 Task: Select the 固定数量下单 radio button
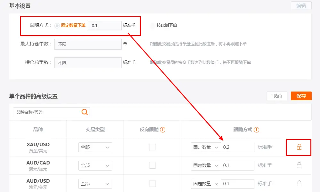(x=57, y=26)
